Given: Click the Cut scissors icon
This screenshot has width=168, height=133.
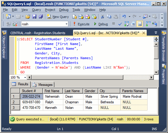Looking at the screenshot, I should pyautogui.click(x=102, y=16).
